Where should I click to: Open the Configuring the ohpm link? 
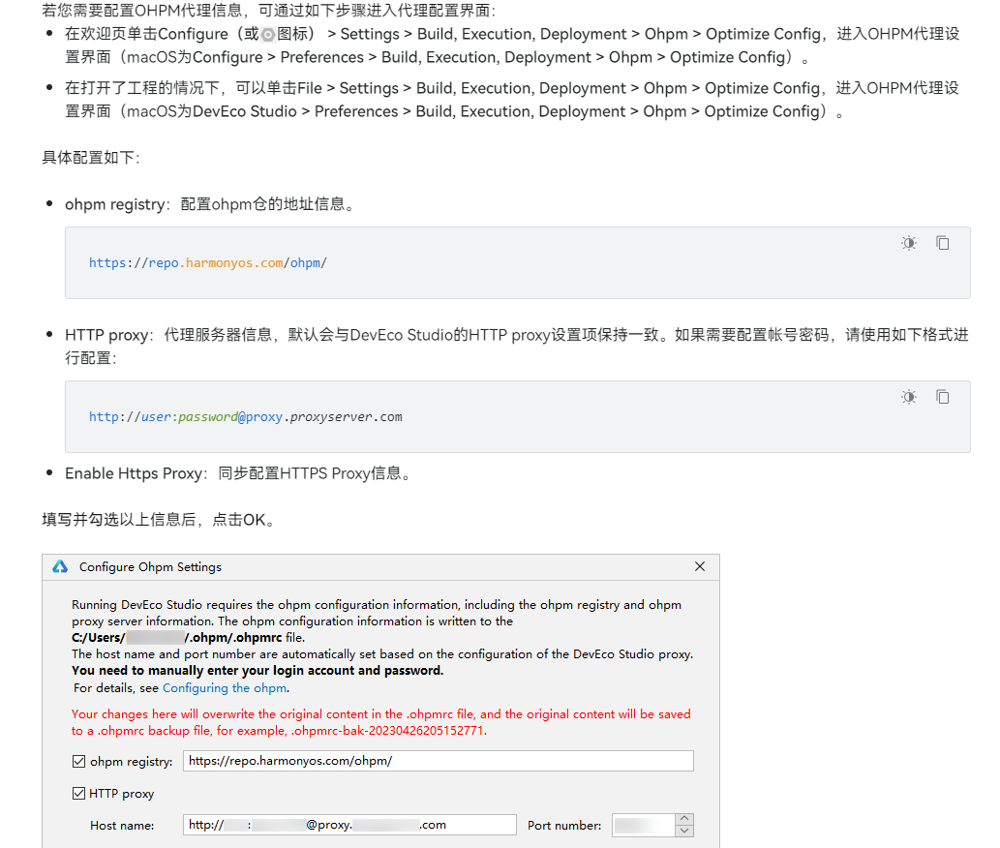225,688
